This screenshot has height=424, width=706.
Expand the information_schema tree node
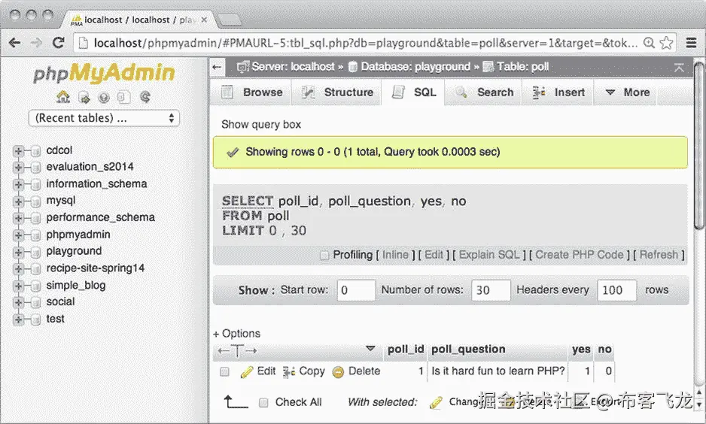coord(18,185)
